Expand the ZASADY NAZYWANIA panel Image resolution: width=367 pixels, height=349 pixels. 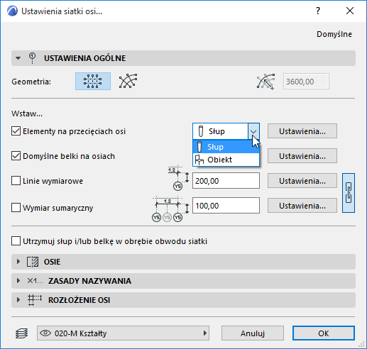183,281
